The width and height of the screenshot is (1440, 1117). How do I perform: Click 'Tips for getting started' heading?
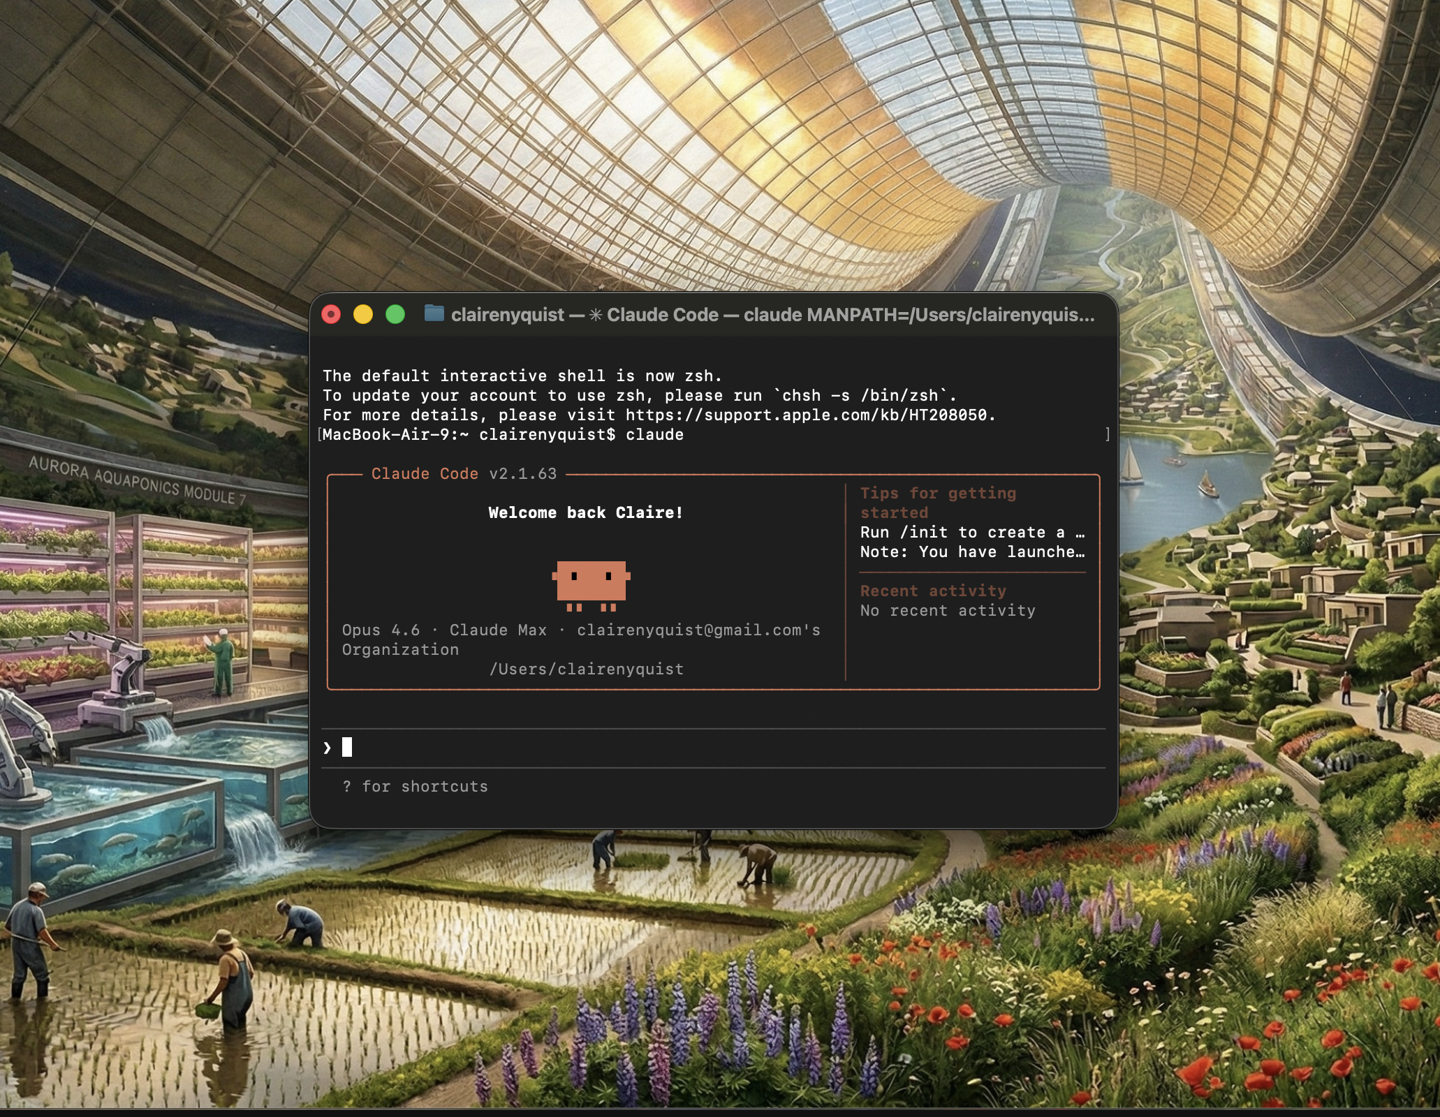coord(938,503)
